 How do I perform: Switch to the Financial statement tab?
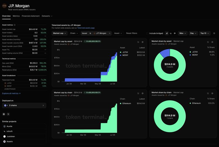[x=31, y=16]
